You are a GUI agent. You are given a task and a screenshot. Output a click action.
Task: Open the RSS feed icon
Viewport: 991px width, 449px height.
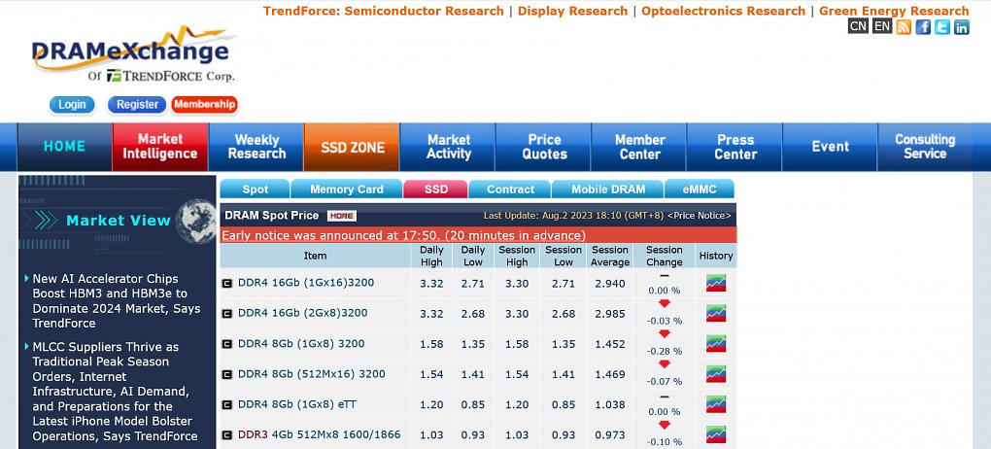point(904,26)
